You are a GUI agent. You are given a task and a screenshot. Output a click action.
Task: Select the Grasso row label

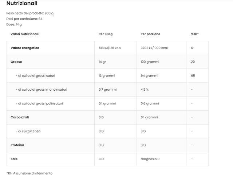16,62
